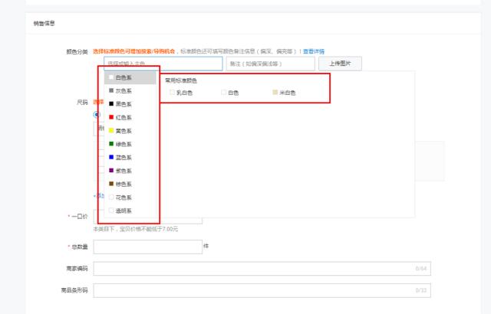Select 蓝色系 color family
Screen dimensions: 491x314
[x=130, y=158]
